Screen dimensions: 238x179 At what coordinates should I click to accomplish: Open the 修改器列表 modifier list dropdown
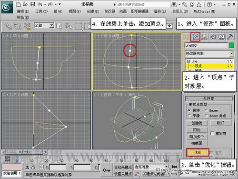[x=231, y=53]
